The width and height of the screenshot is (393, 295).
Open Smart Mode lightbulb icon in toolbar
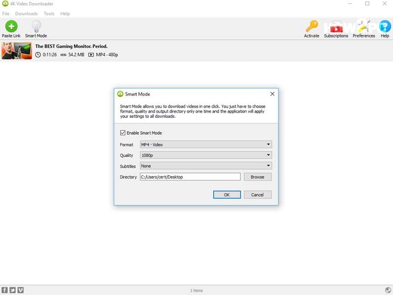pyautogui.click(x=36, y=26)
